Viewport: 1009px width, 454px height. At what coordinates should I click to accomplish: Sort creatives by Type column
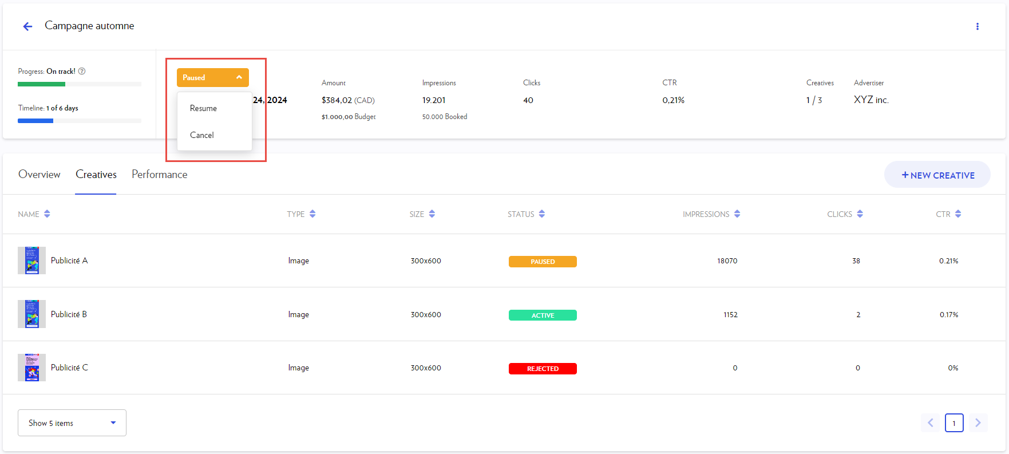[x=312, y=214]
